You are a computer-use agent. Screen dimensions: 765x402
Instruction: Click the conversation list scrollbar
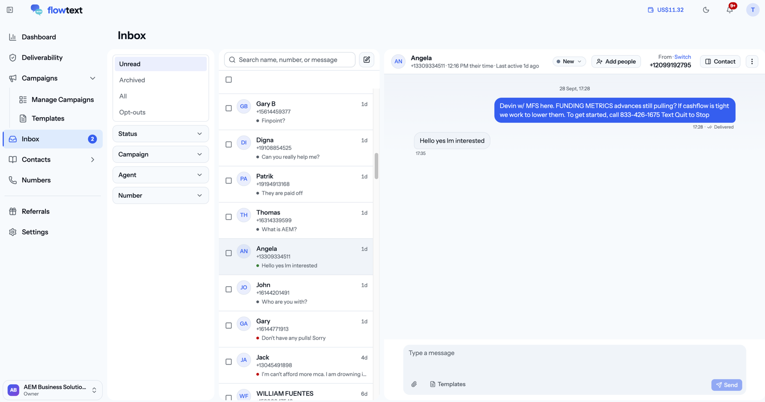coord(376,166)
